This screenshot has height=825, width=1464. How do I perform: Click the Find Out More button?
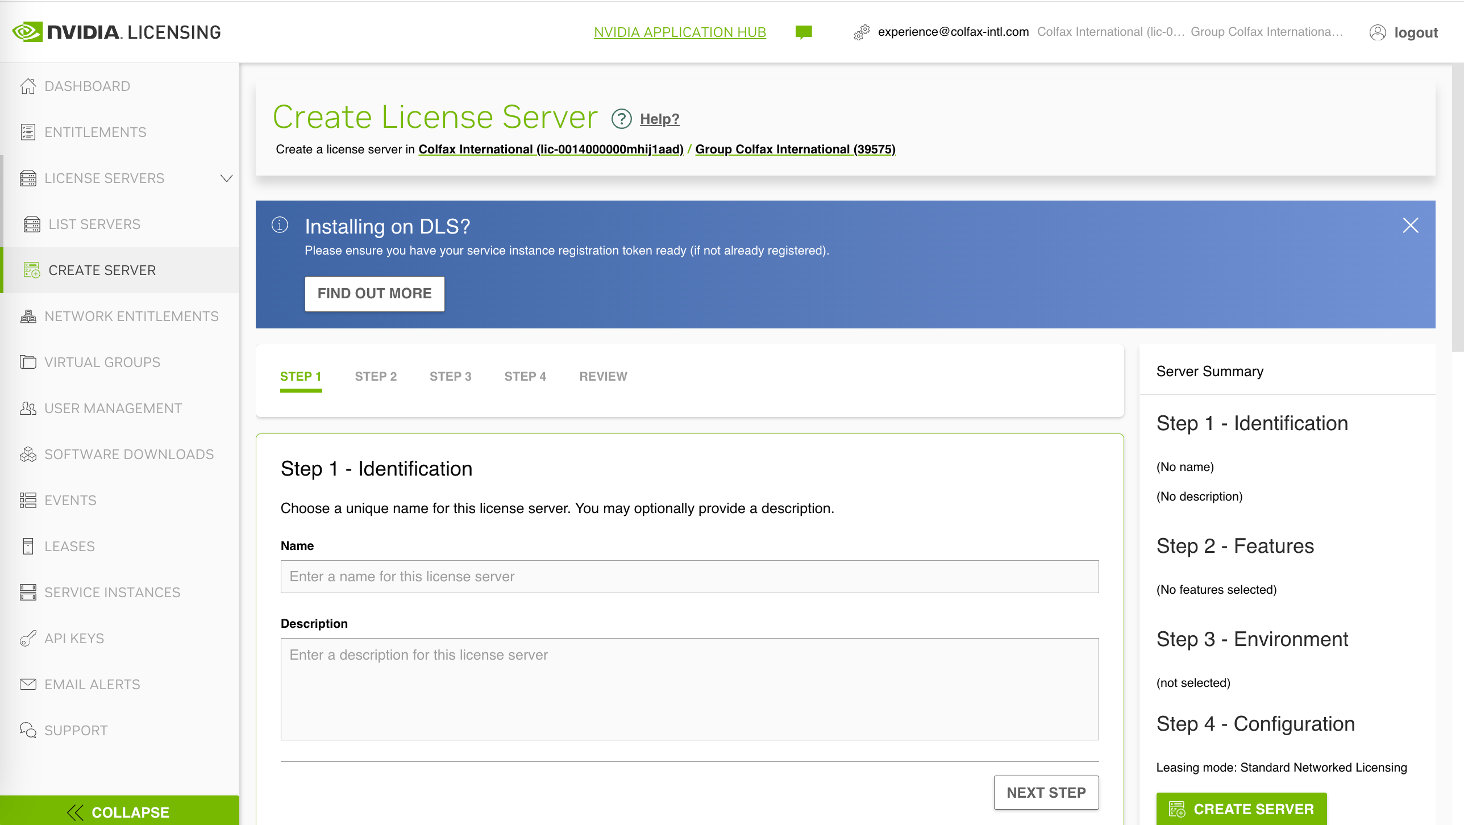pyautogui.click(x=375, y=293)
